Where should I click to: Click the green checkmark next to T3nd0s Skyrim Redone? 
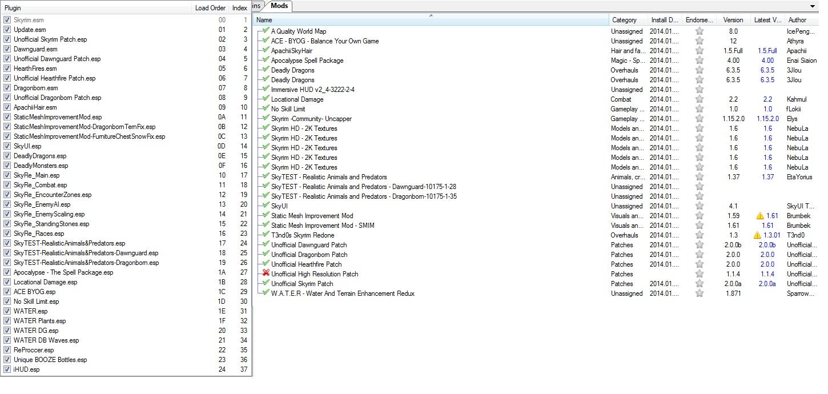(x=266, y=235)
